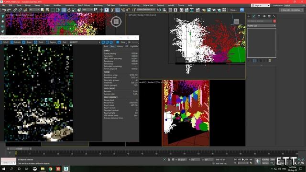Click Stop in the Corona frame buffer
Viewport: 306px width, 172px height.
point(121,42)
